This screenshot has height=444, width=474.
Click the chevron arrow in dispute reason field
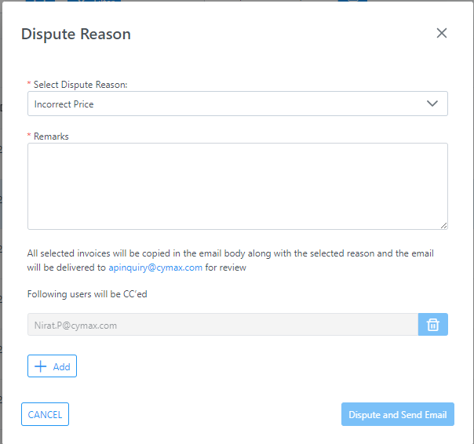pyautogui.click(x=432, y=104)
